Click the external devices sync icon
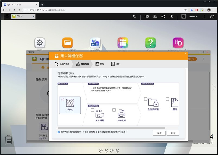 (163, 17)
